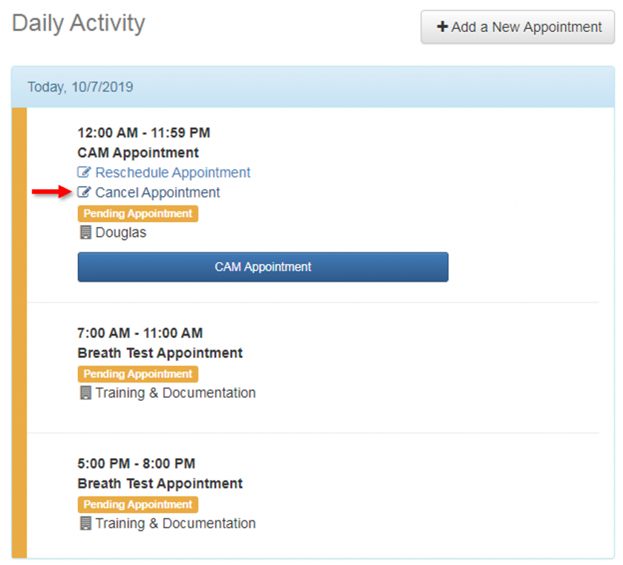Click the Pending Appointment badge for the 5:00 PM appointment
The width and height of the screenshot is (623, 565).
pyautogui.click(x=137, y=504)
